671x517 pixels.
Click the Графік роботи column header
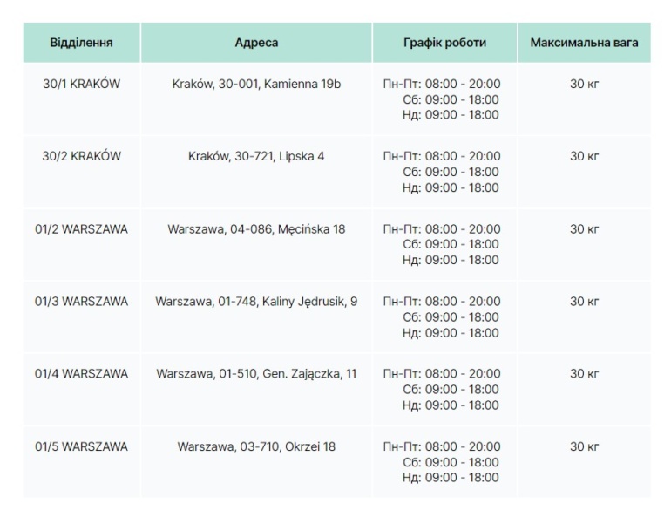tap(444, 43)
